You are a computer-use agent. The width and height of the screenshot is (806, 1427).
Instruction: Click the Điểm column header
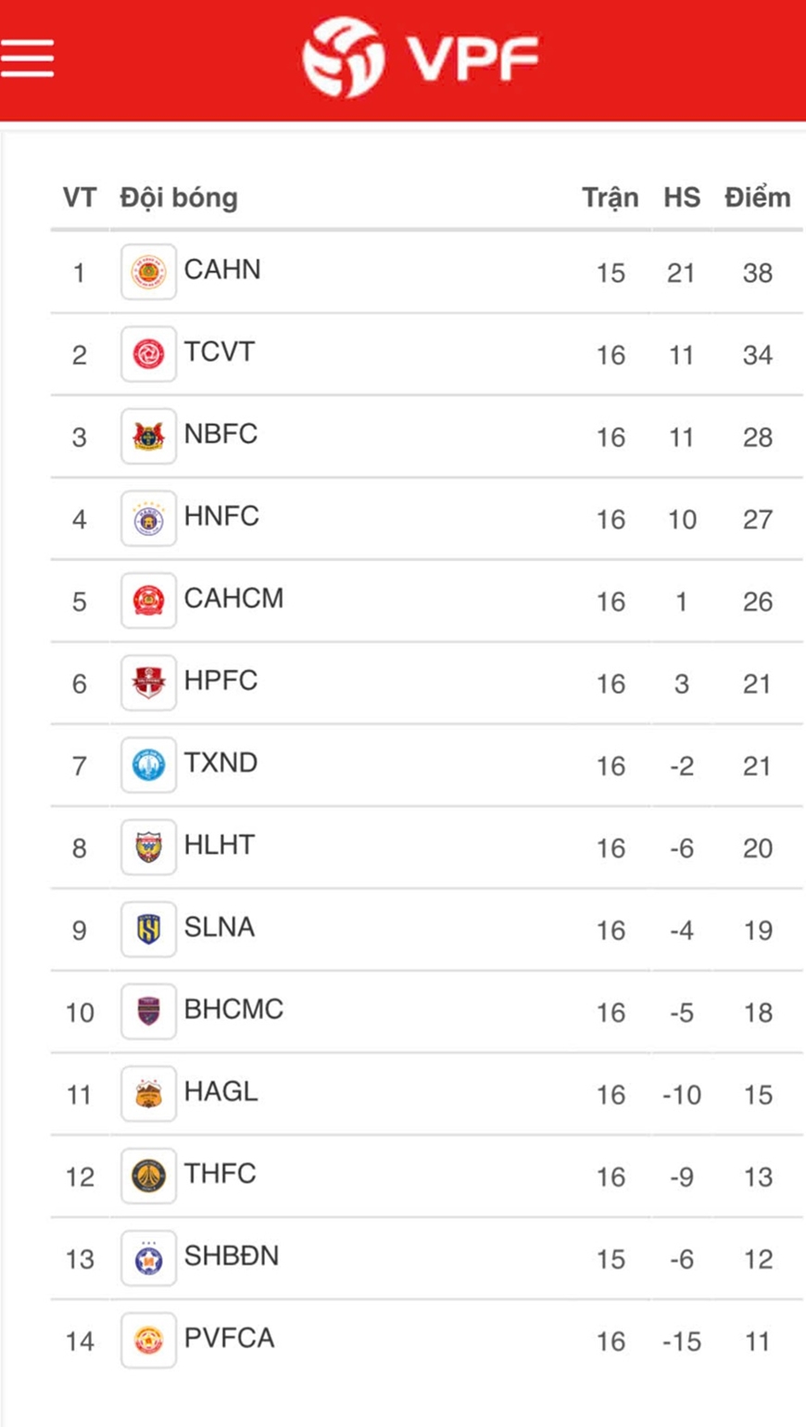coord(757,197)
